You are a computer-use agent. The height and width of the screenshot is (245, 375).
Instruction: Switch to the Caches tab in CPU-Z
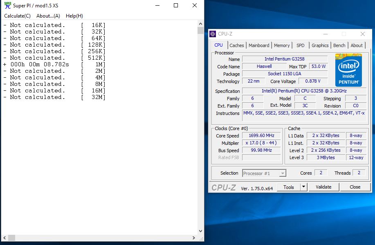coord(236,45)
